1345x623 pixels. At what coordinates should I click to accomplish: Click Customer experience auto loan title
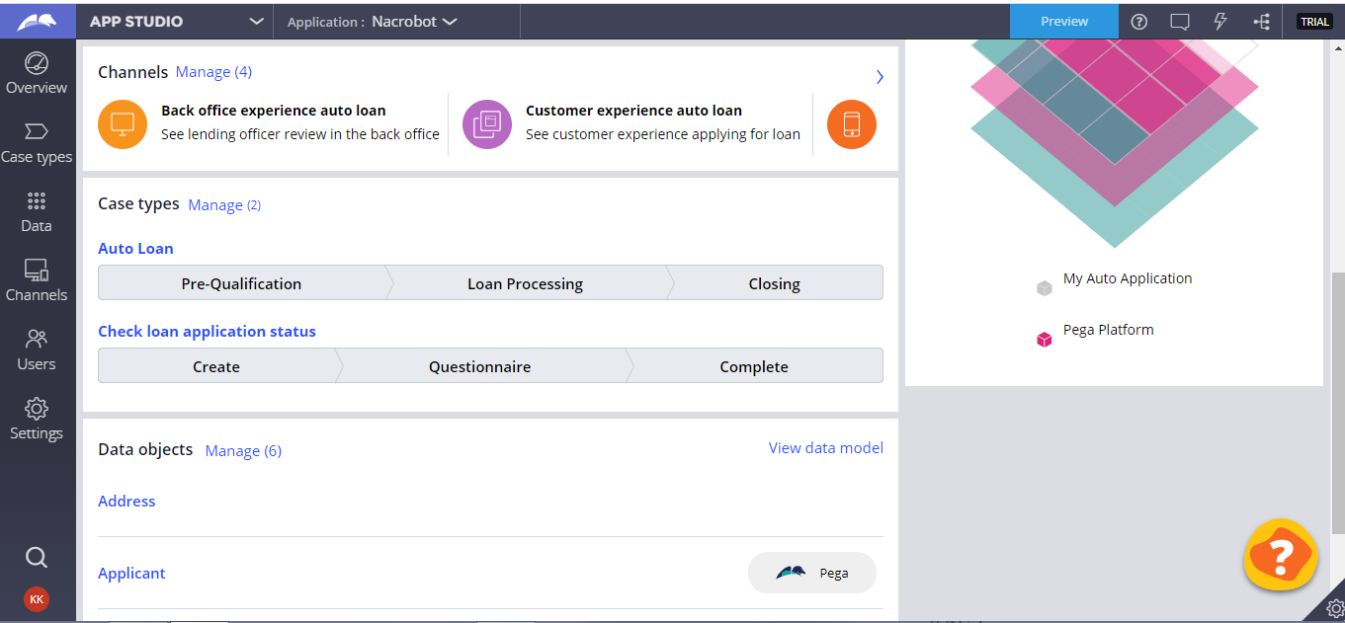point(633,111)
